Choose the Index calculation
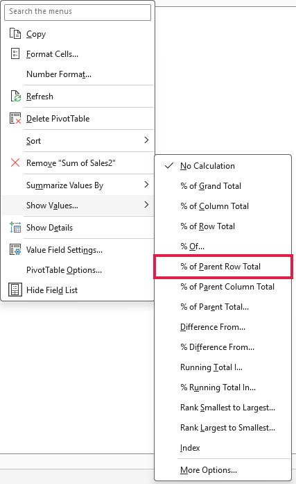Screen dimensions: 296x484 (223, 448)
